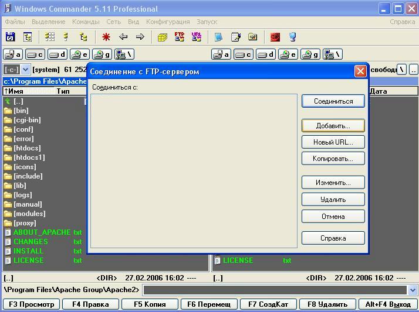Click the right panel root \ button

pyautogui.click(x=401, y=70)
